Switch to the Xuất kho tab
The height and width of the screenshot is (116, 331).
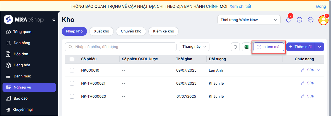(x=102, y=31)
